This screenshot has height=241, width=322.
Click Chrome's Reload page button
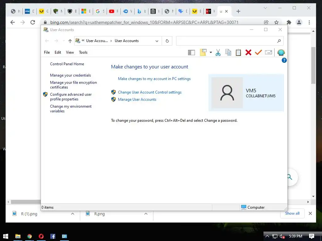33,22
